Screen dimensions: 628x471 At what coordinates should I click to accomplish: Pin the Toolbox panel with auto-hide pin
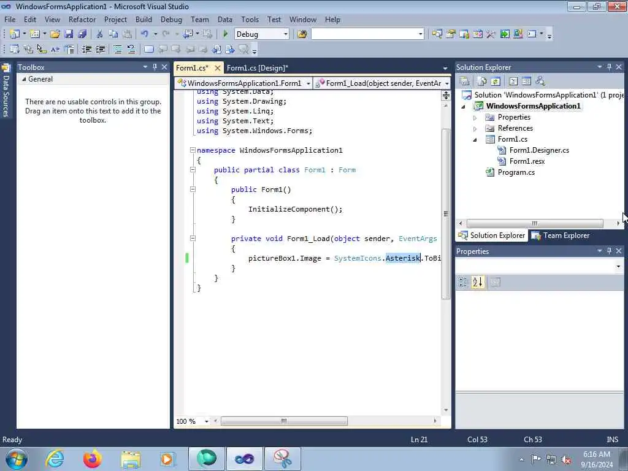(155, 67)
